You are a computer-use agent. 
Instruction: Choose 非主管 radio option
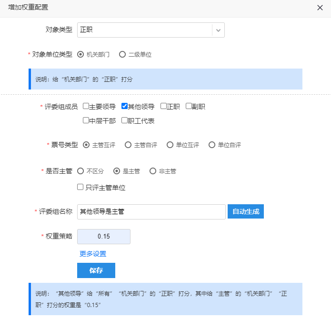tap(153, 171)
